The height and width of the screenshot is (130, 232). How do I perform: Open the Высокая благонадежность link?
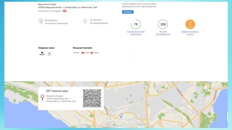163,33
